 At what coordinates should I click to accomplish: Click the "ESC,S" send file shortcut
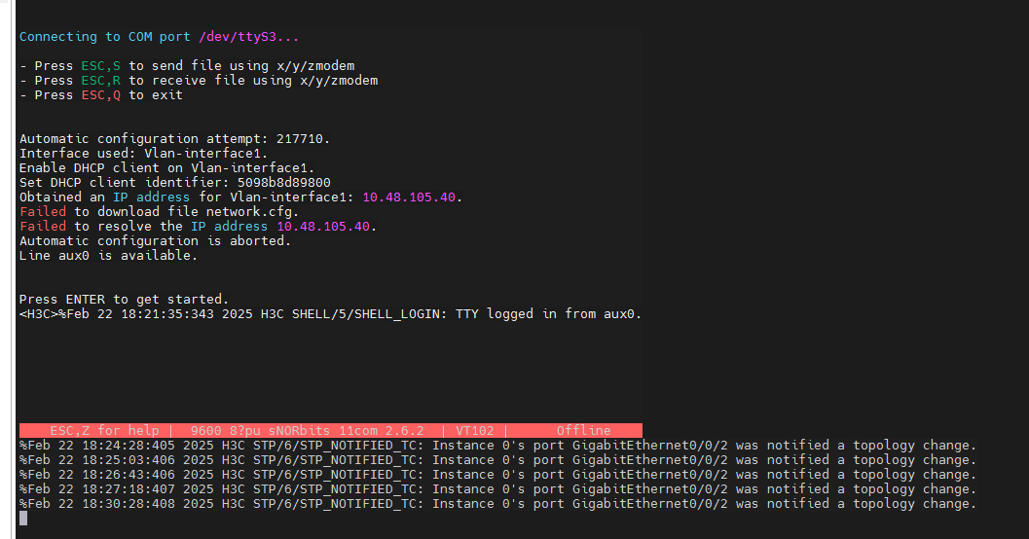(101, 66)
